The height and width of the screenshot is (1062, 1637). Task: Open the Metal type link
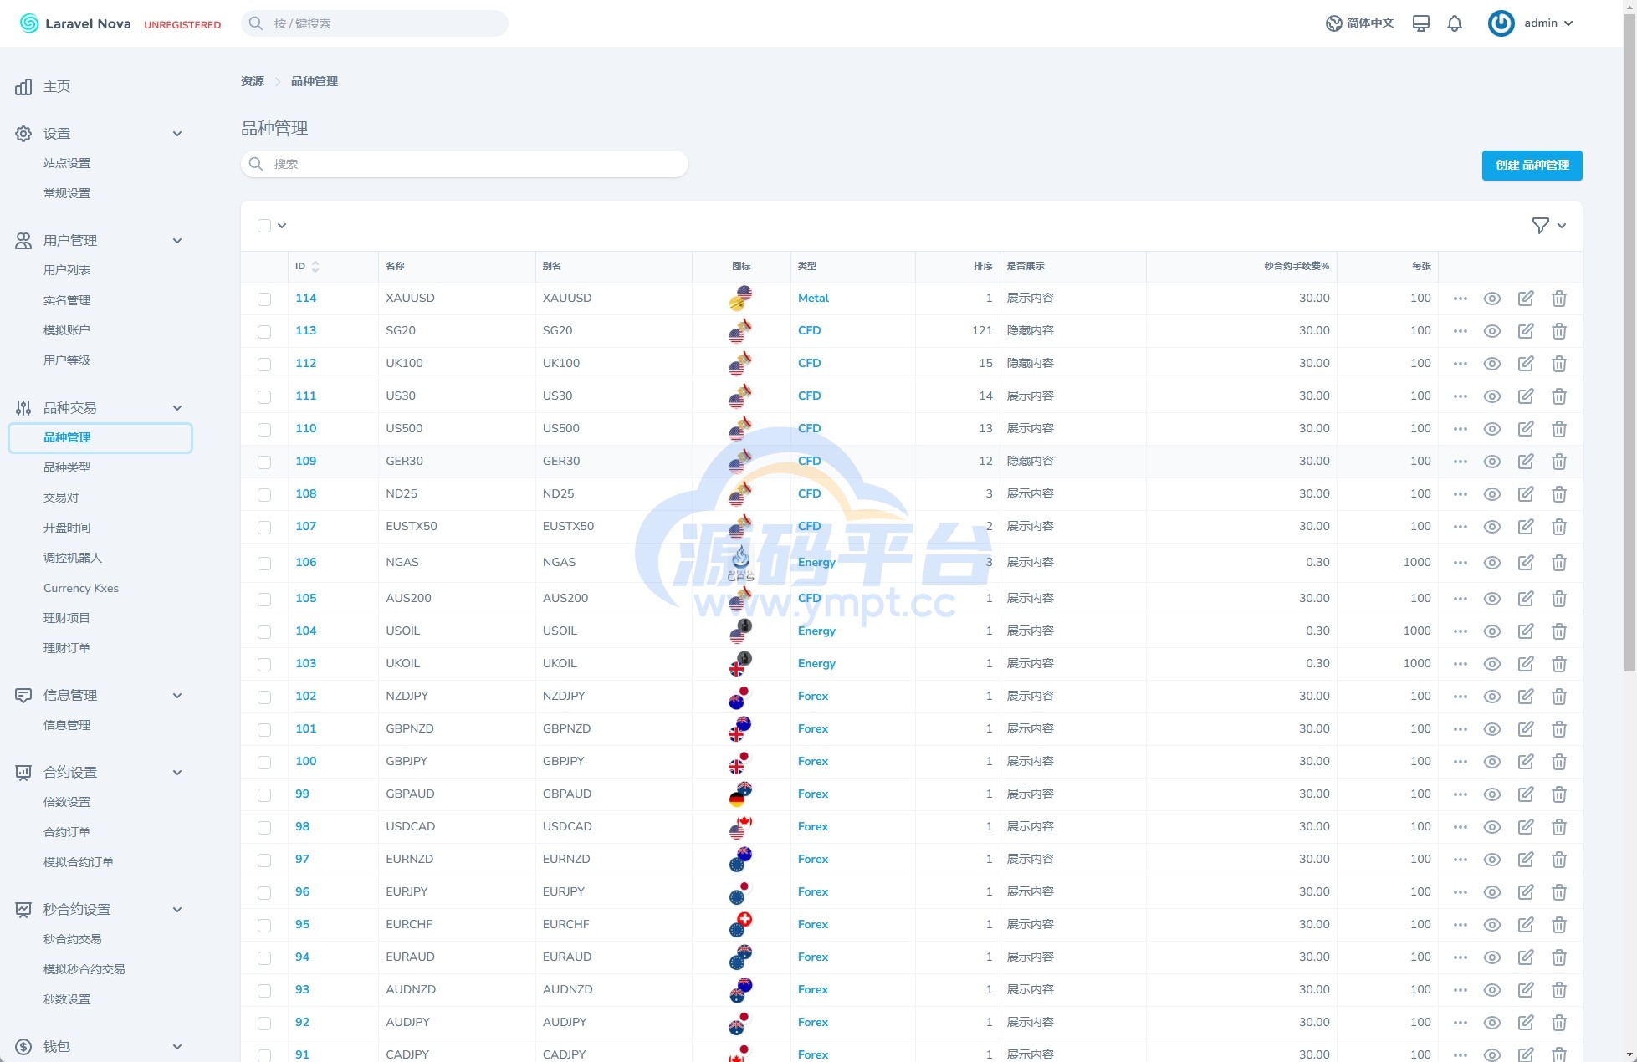tap(813, 299)
